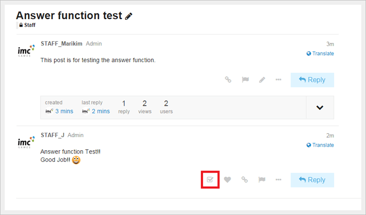Copy link icon on STAFF_Marikim's post

click(228, 80)
